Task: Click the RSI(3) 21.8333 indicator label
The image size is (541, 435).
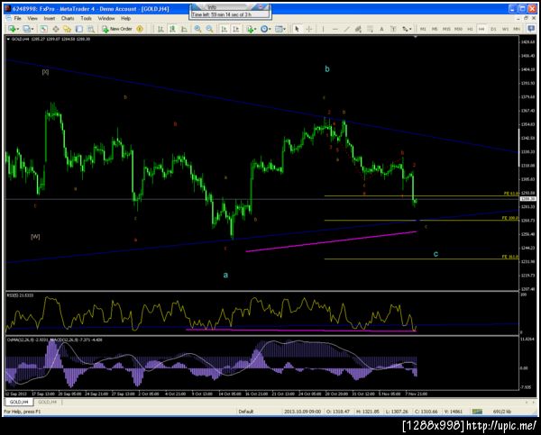Action: pyautogui.click(x=21, y=295)
